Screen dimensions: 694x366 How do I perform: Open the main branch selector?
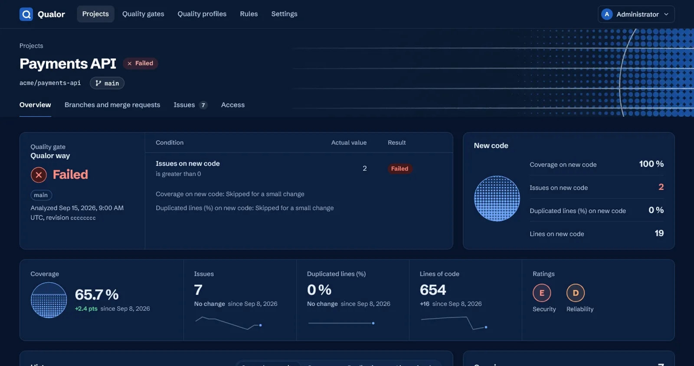coord(107,83)
